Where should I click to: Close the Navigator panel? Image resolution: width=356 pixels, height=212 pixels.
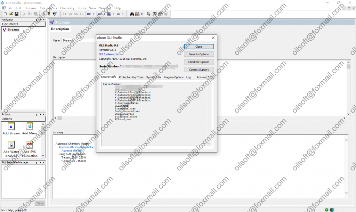44,20
